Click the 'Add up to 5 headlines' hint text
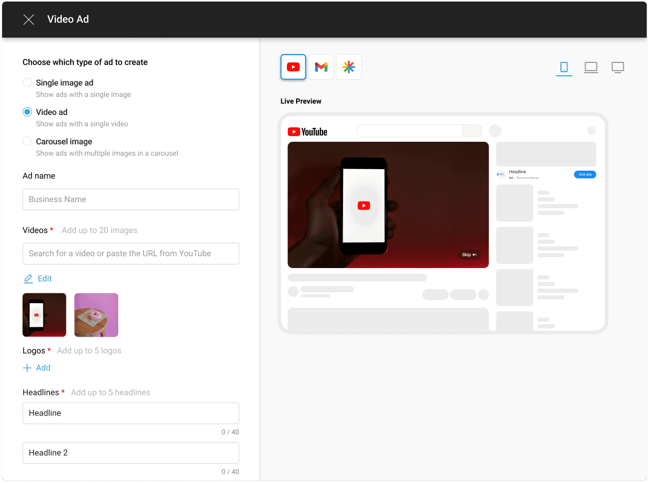Image resolution: width=649 pixels, height=483 pixels. [110, 393]
